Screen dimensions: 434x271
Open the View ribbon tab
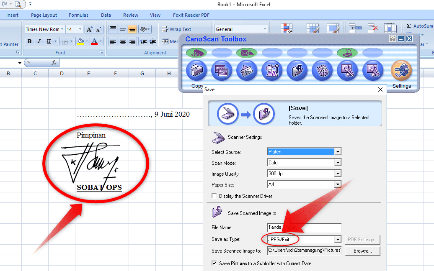(155, 15)
